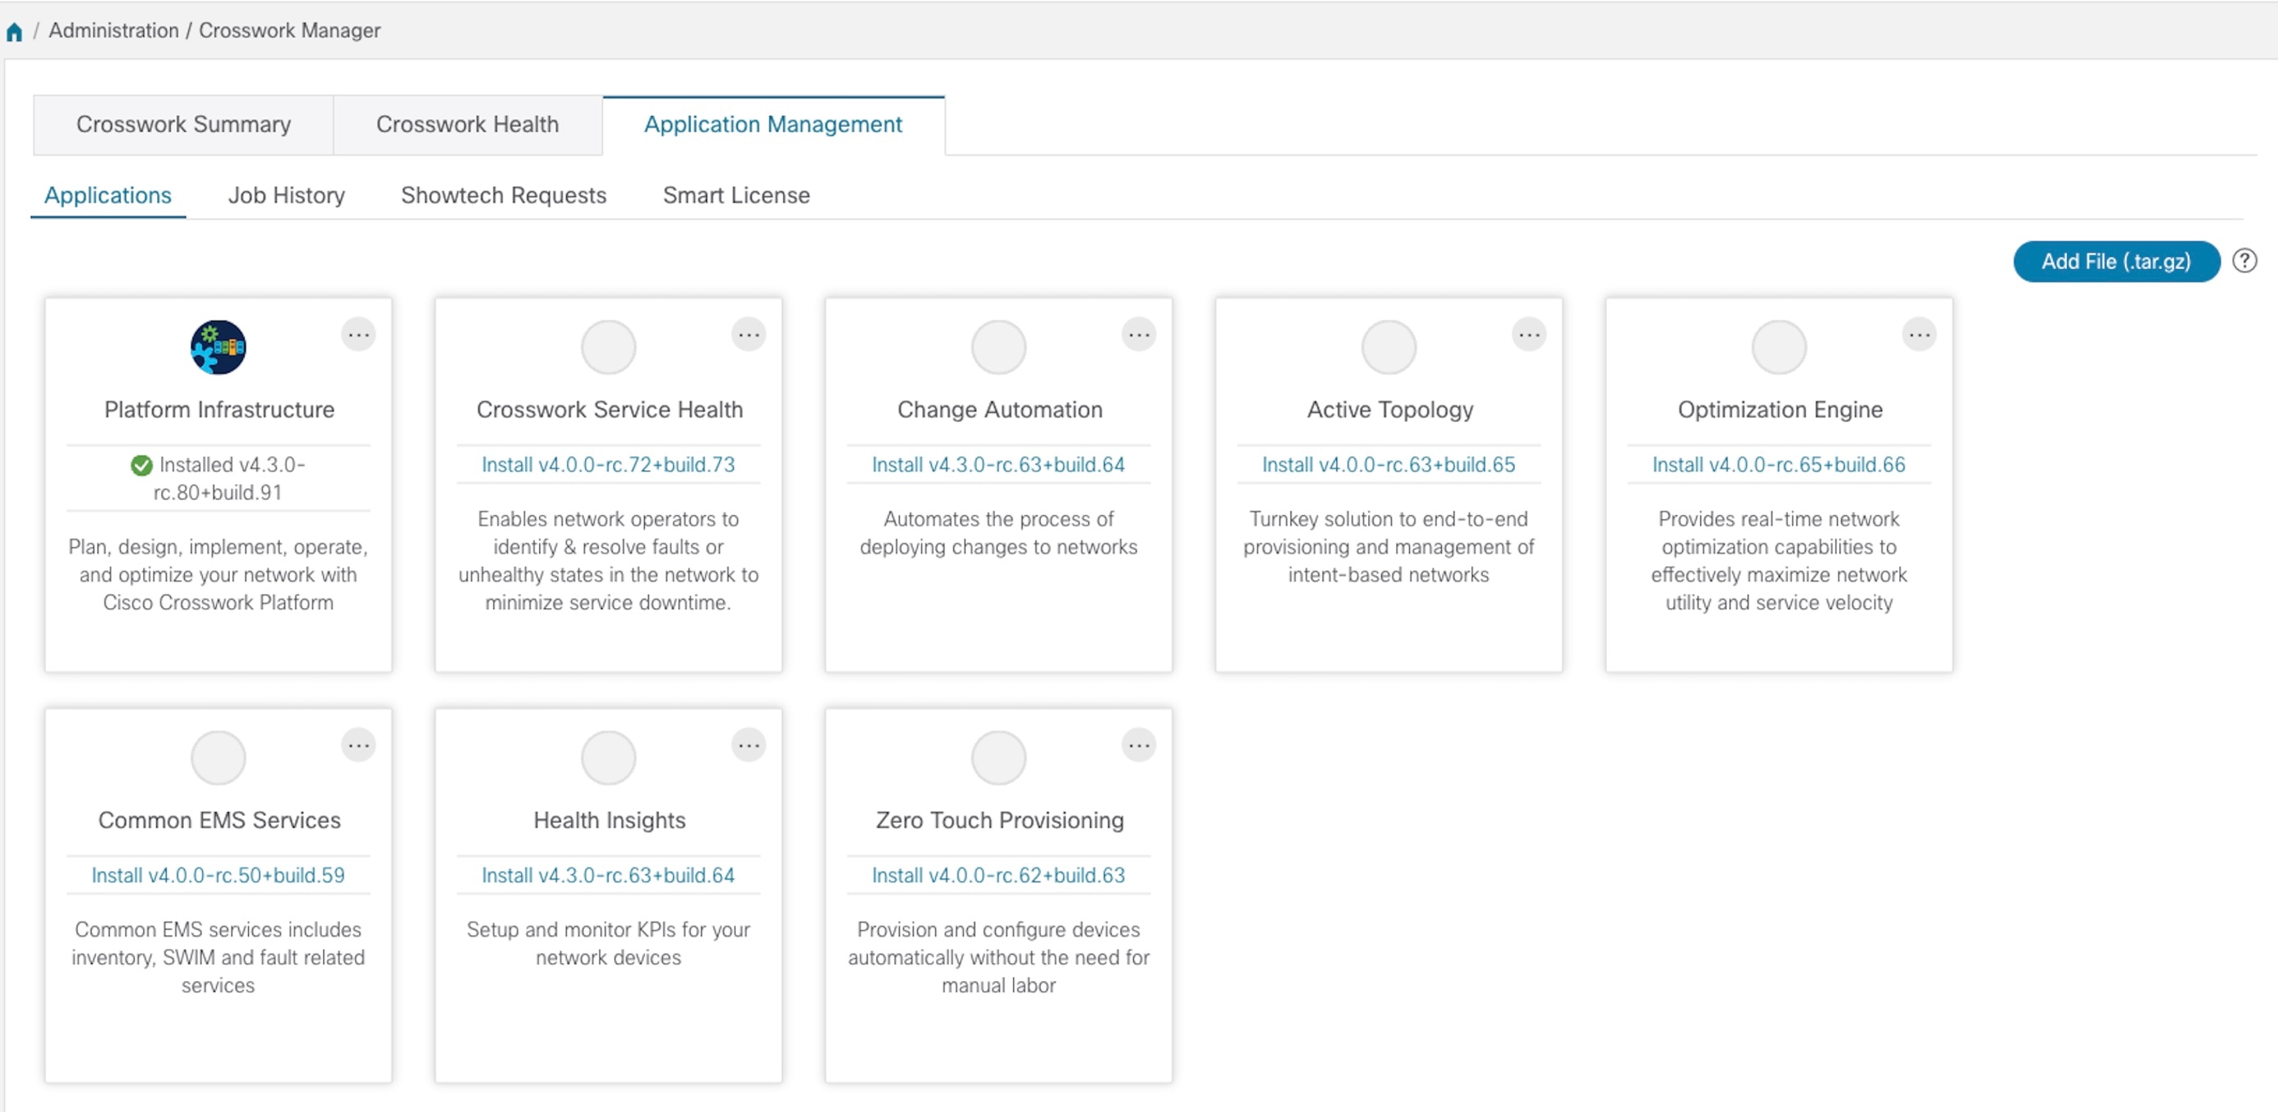
Task: Click 'Common EMS services includes inventory' description
Action: pos(218,957)
